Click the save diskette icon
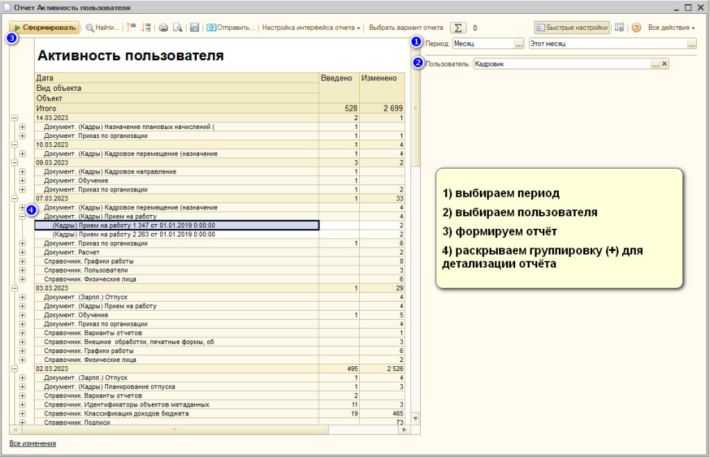 click(194, 28)
